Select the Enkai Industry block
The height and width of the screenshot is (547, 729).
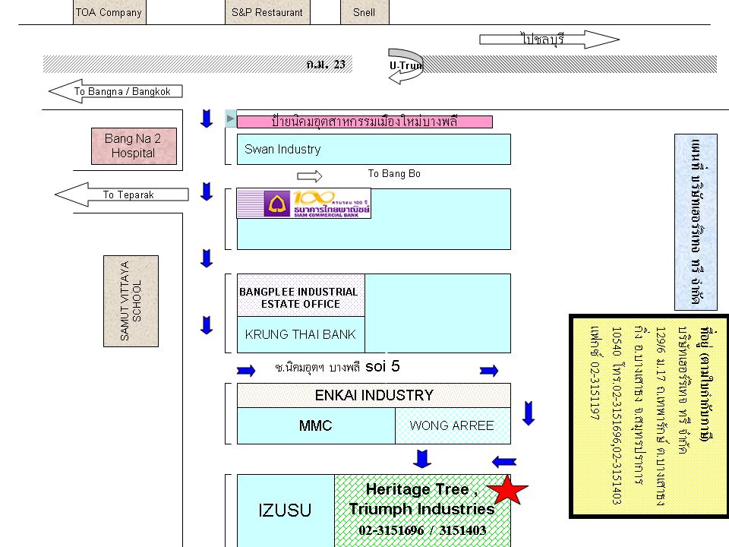(x=374, y=395)
